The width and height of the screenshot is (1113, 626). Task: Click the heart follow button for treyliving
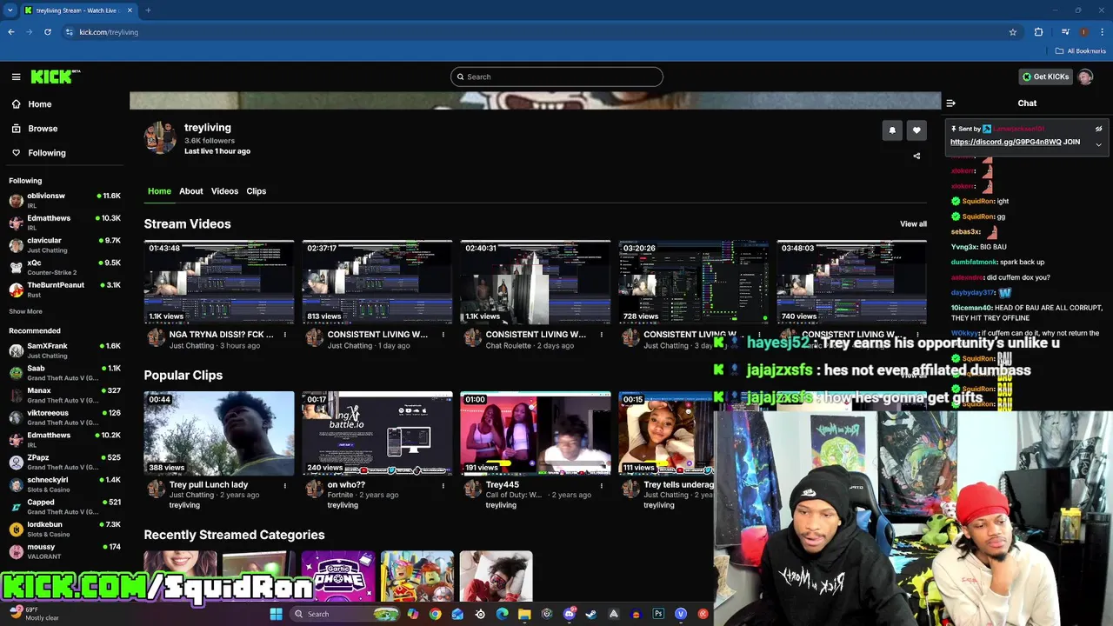916,130
